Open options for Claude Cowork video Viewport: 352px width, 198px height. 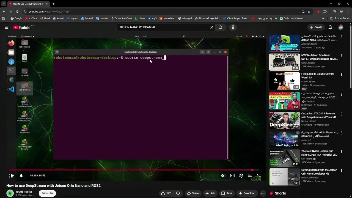[341, 75]
